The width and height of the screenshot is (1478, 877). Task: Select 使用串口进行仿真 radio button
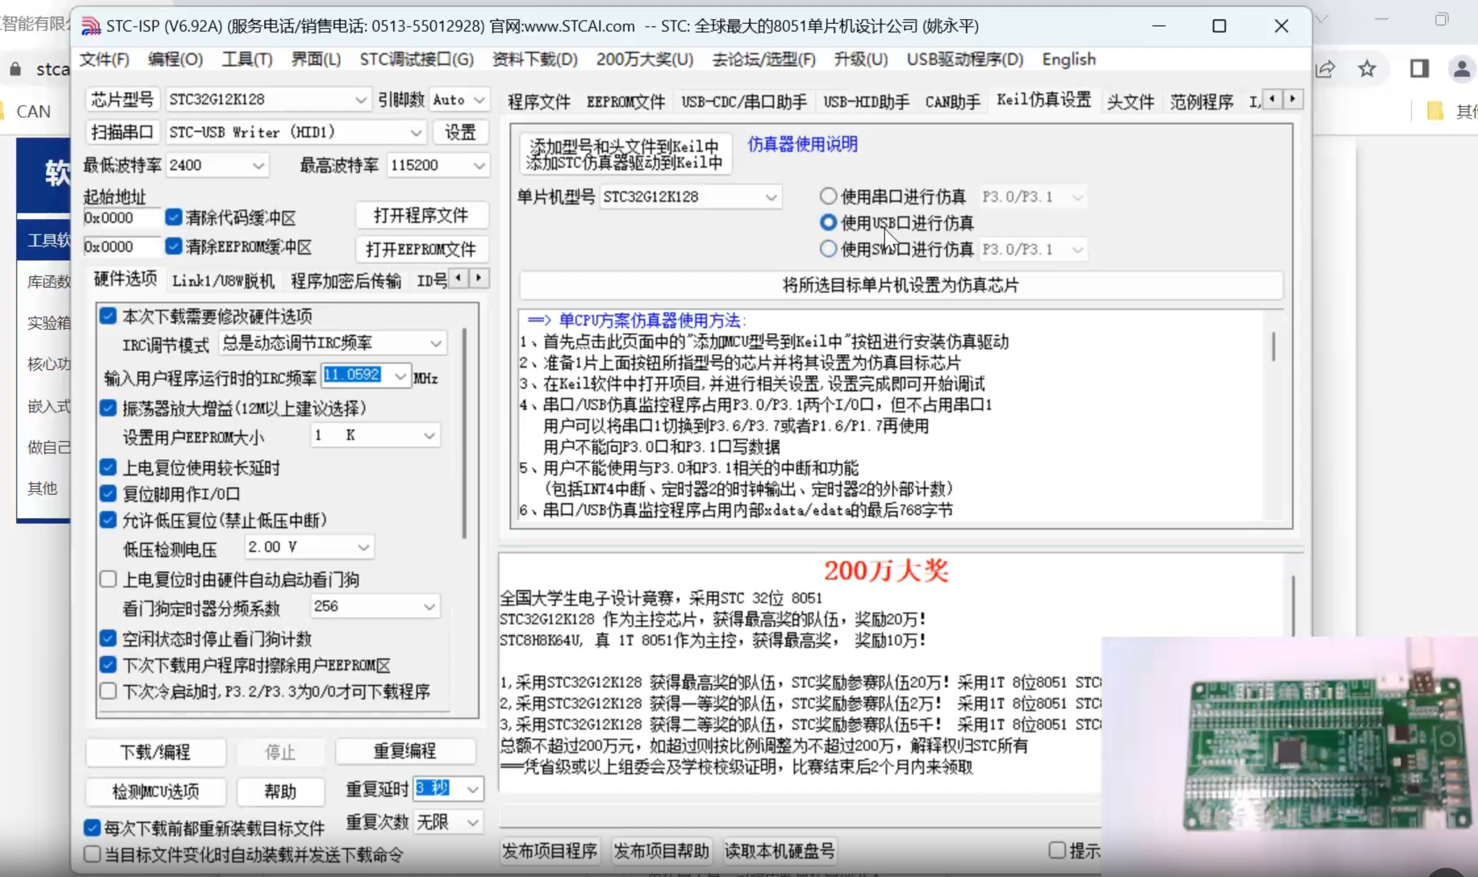click(828, 196)
